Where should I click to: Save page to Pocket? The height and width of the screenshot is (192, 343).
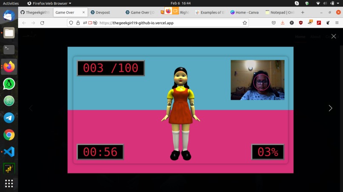click(274, 23)
